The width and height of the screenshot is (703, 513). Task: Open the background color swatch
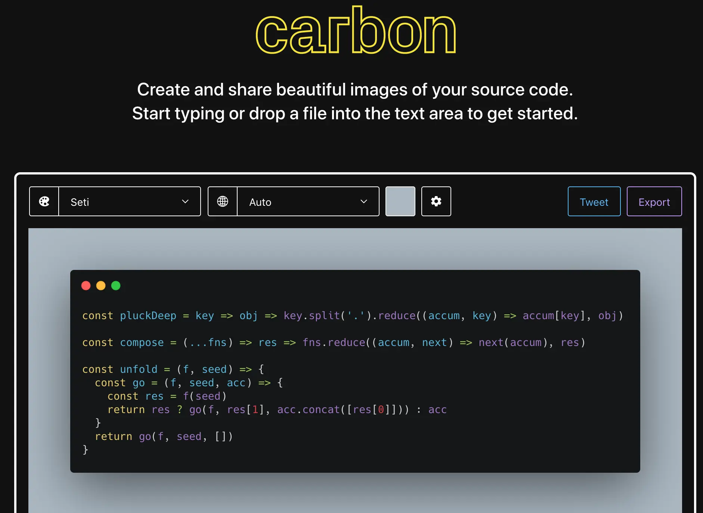400,201
